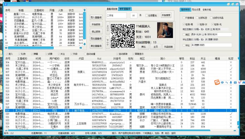The width and height of the screenshot is (245, 139).
Task: Switch to the 直播间链接 tab
Action: click(112, 9)
